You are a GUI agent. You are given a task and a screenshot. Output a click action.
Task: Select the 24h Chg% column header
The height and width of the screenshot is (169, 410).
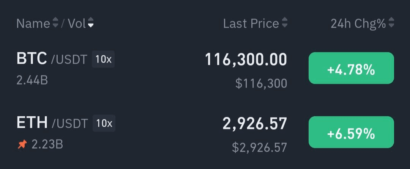point(358,24)
